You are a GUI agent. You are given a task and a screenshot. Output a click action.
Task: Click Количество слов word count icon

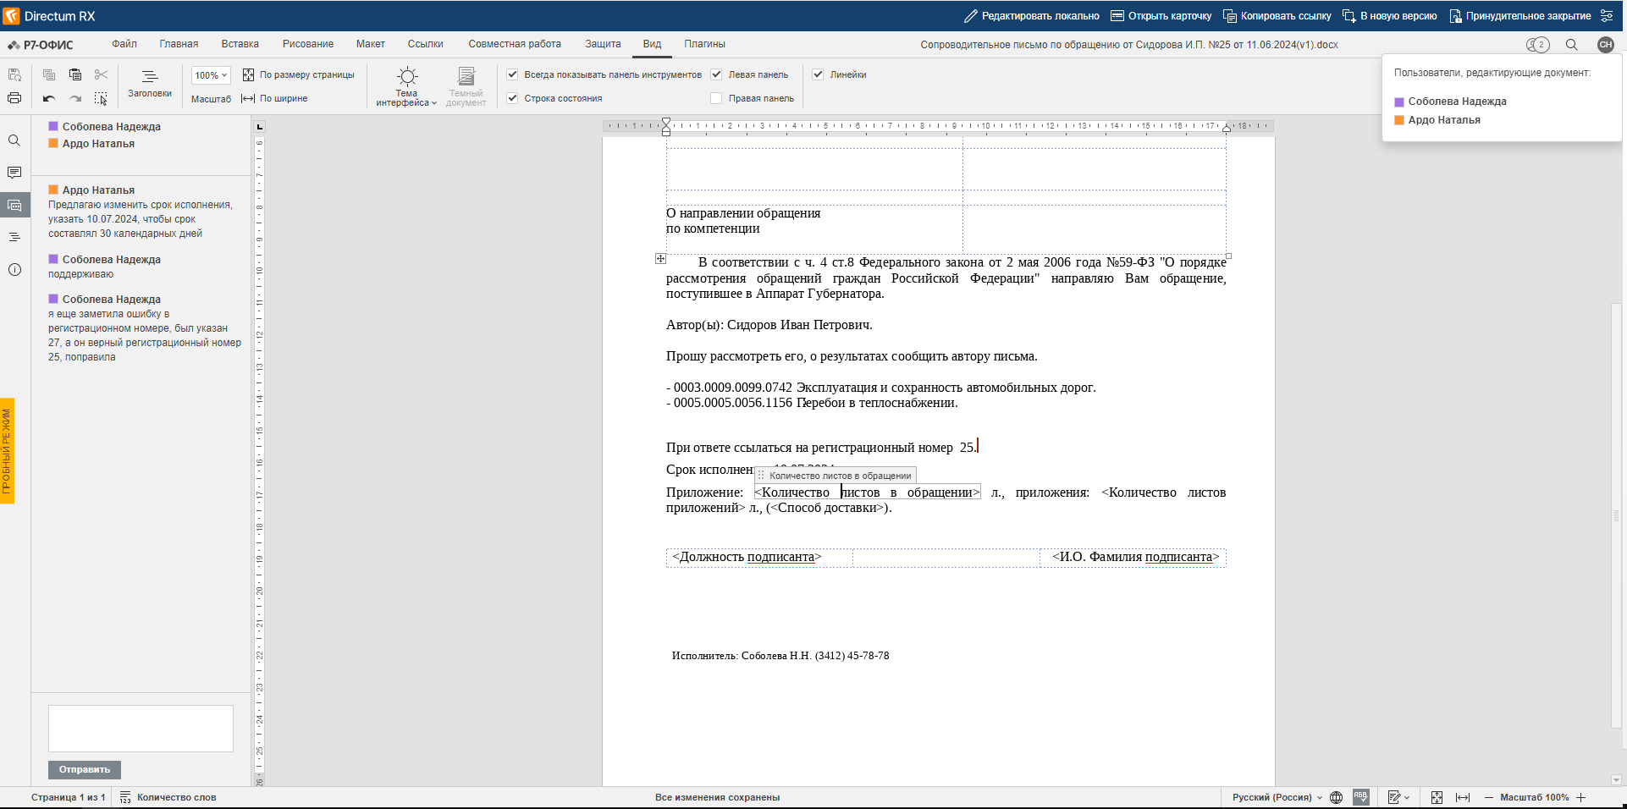tap(125, 797)
